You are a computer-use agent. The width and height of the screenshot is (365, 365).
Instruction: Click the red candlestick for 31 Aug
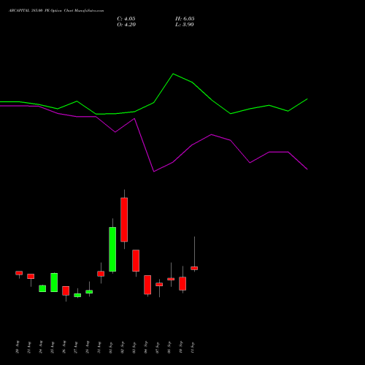[x=101, y=274]
